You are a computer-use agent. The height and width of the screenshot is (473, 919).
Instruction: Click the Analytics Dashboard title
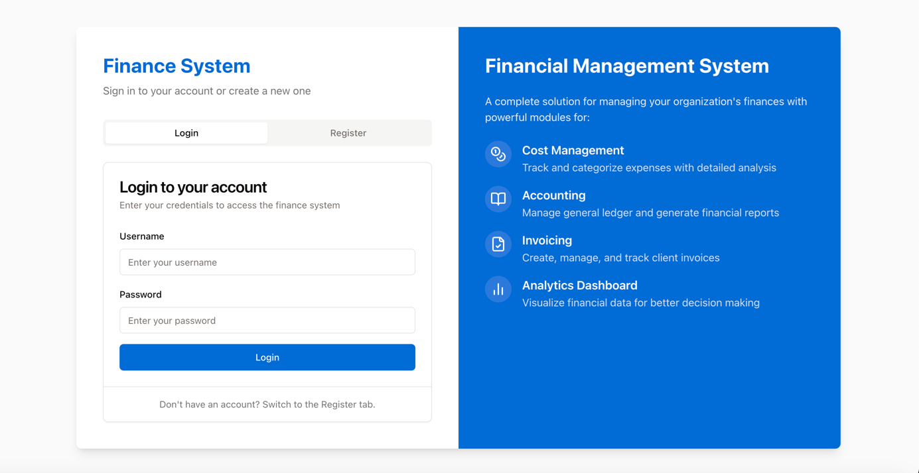(580, 286)
